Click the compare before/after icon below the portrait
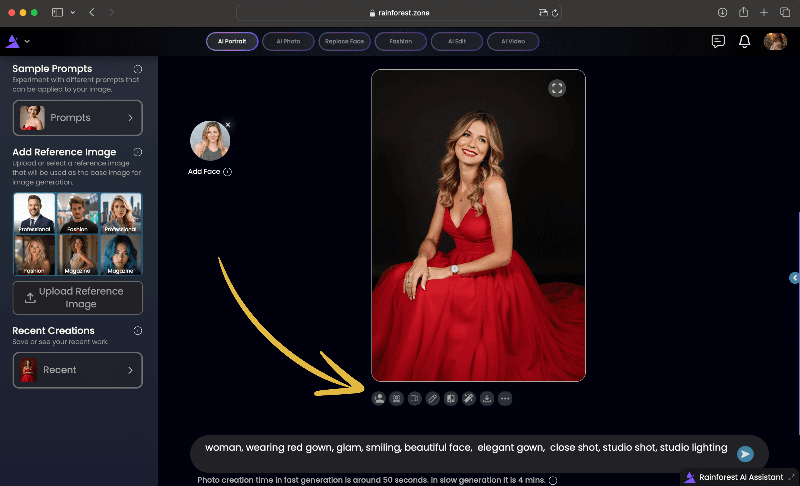Viewport: 800px width, 486px height. (451, 398)
